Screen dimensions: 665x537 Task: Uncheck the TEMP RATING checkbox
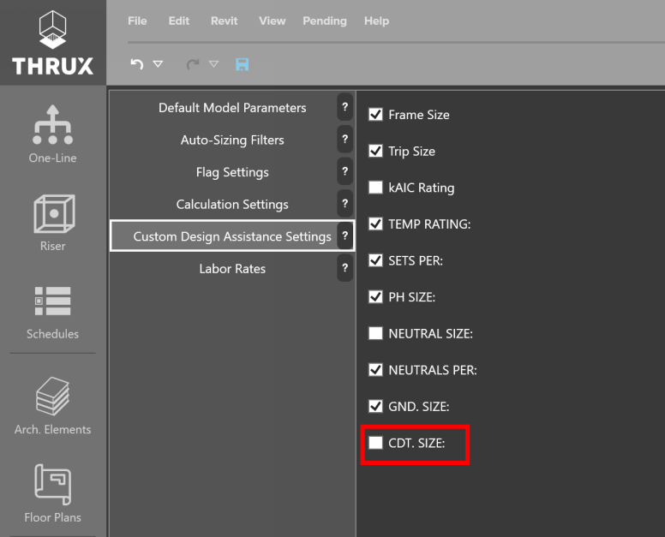click(x=375, y=224)
